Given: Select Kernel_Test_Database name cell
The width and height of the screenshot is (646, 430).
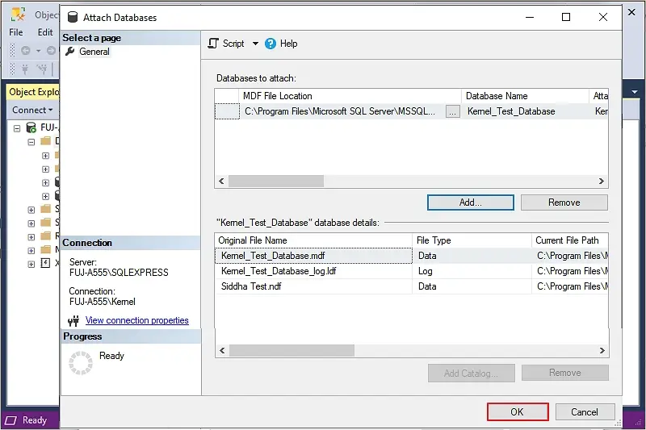Looking at the screenshot, I should tap(525, 111).
